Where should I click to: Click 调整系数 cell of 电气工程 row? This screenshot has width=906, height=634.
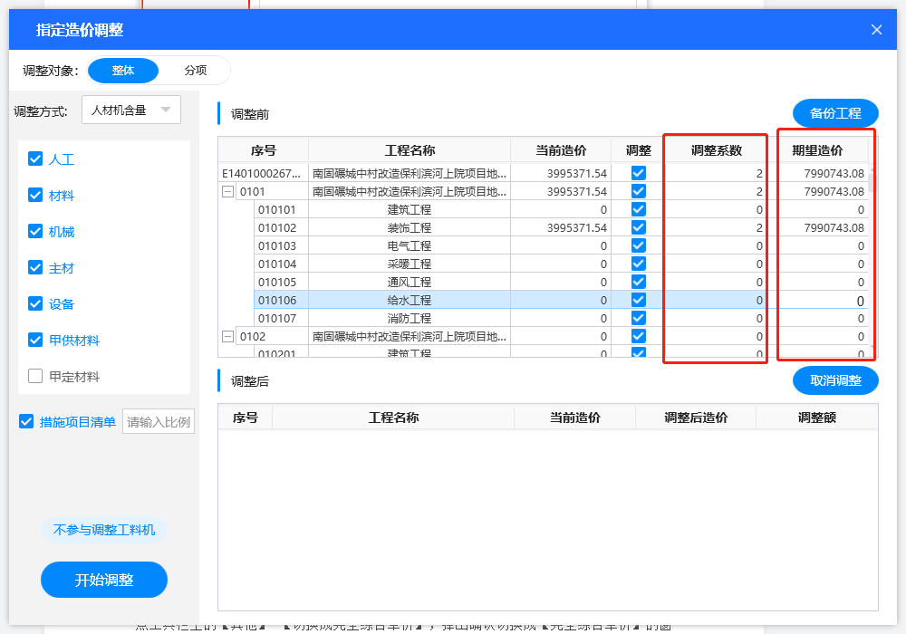pos(716,246)
